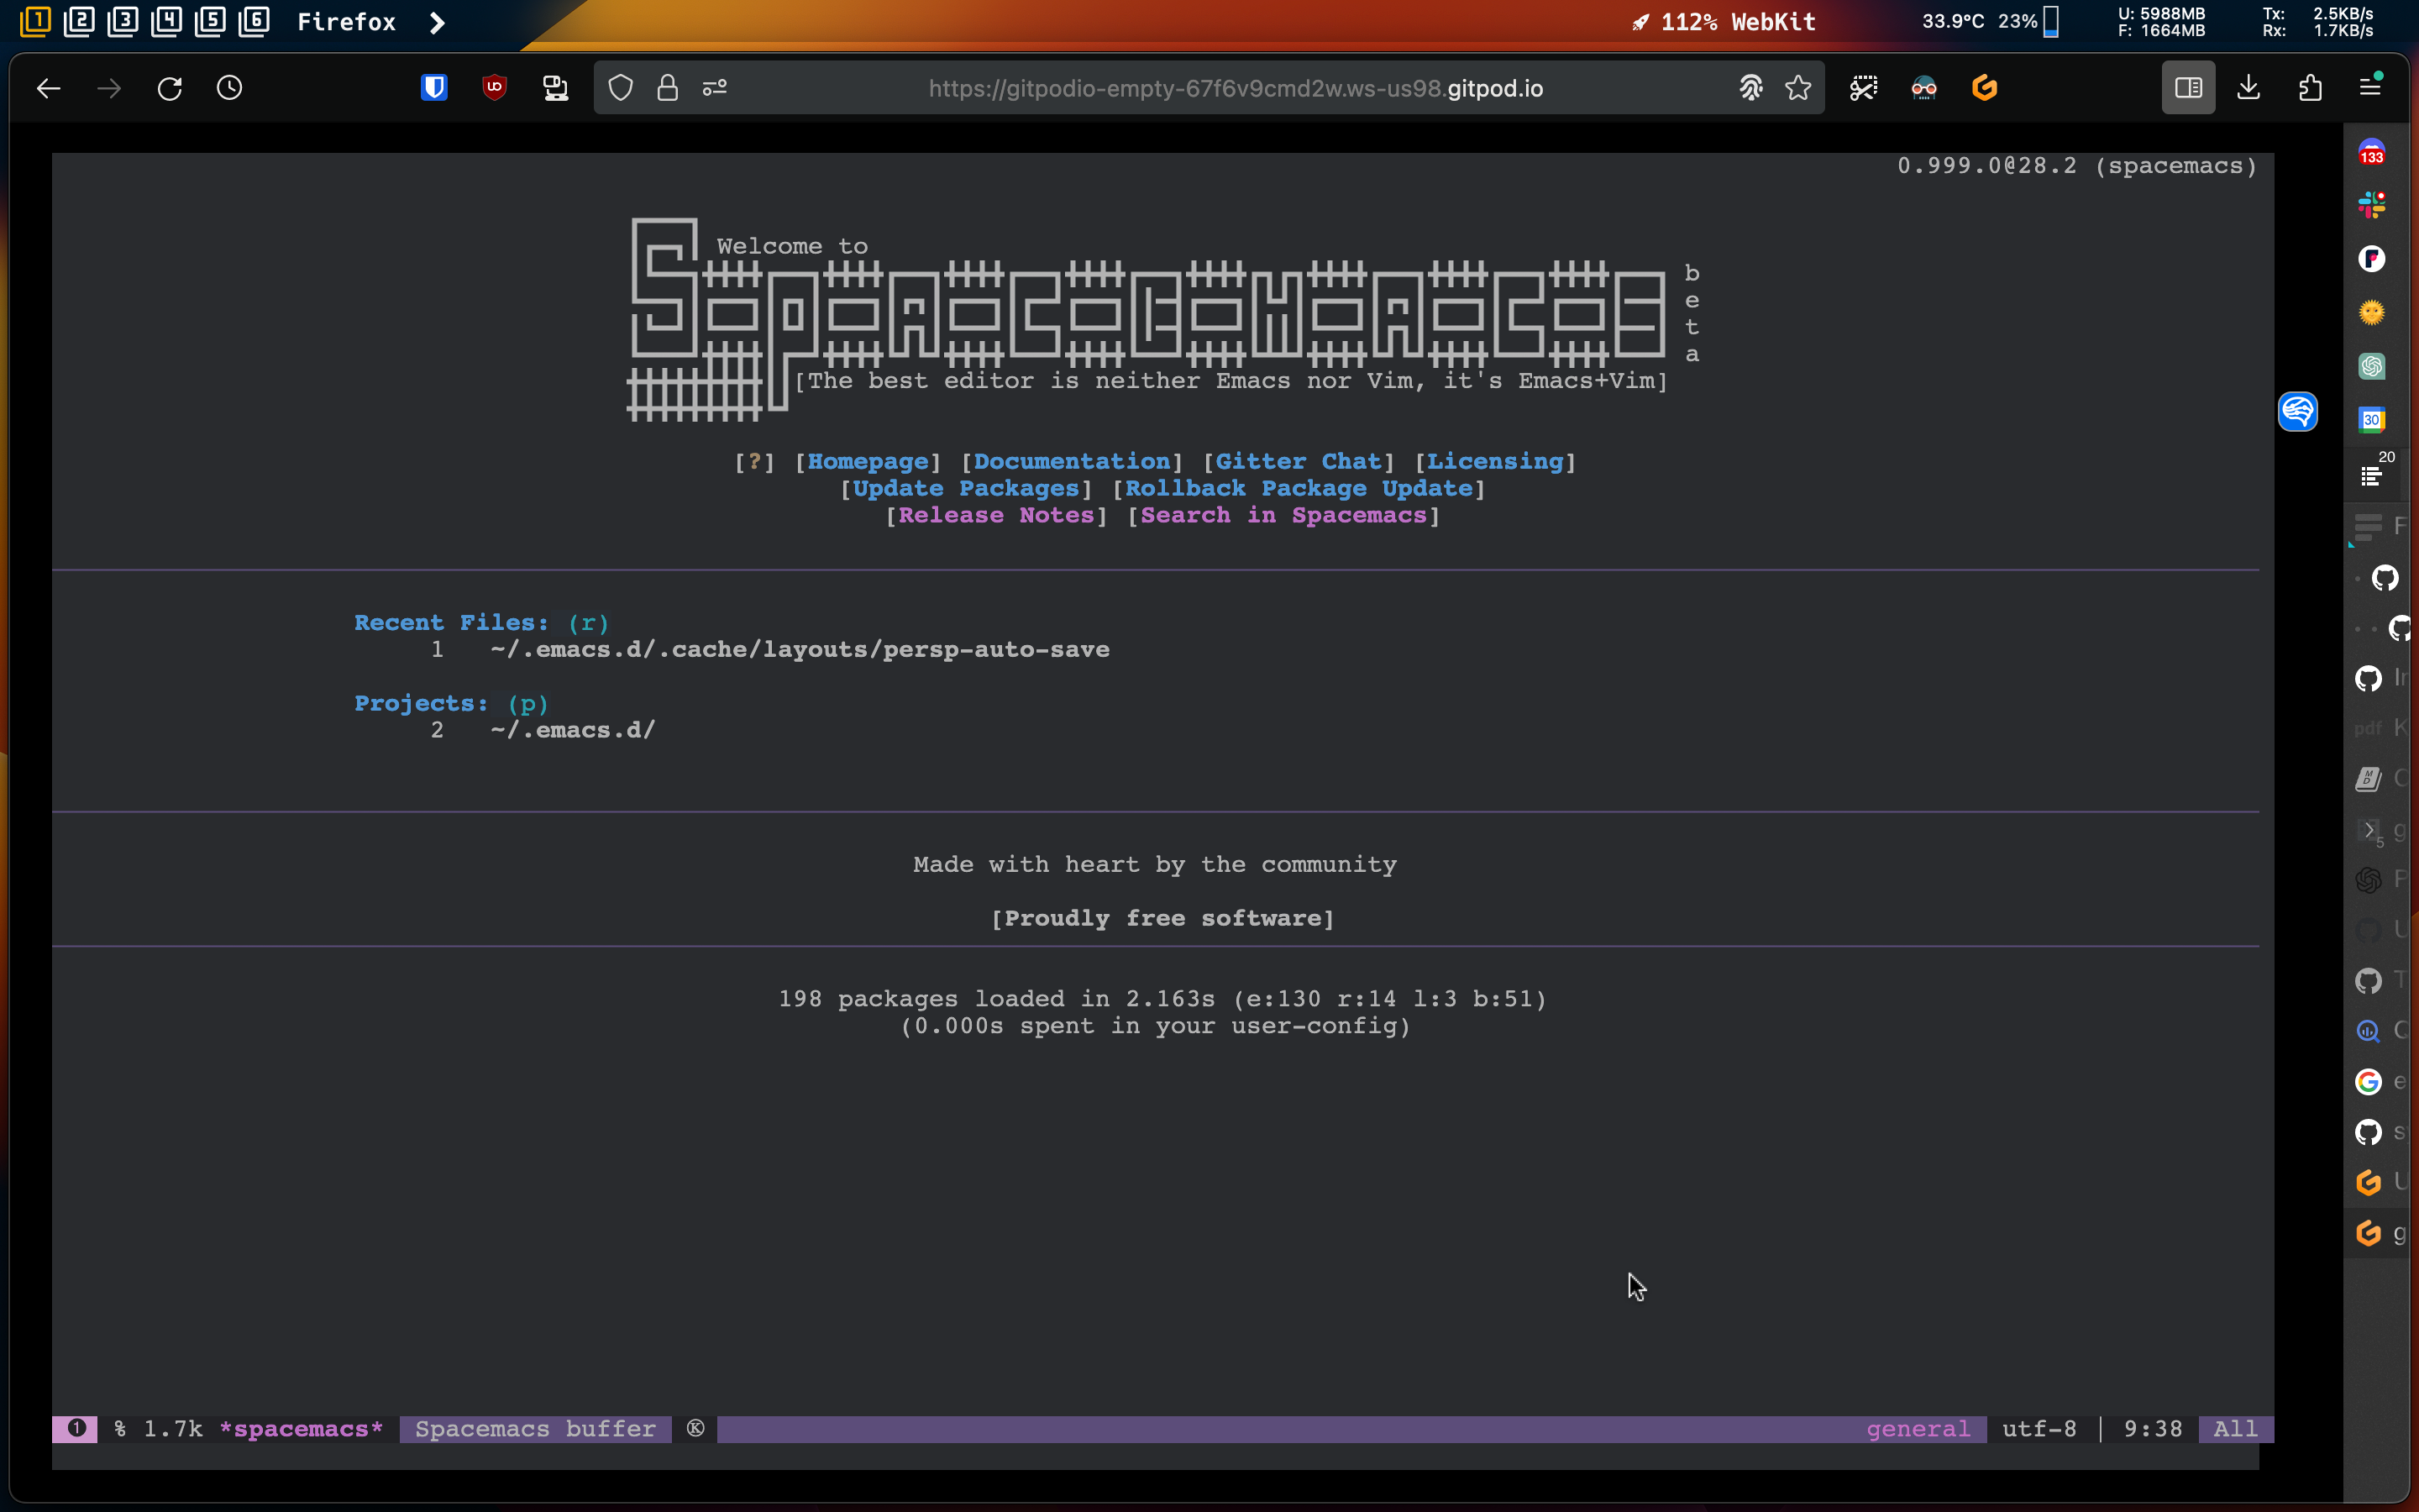
Task: Open project ~/.emacs.d/
Action: 573,730
